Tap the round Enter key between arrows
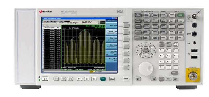 [146, 50]
